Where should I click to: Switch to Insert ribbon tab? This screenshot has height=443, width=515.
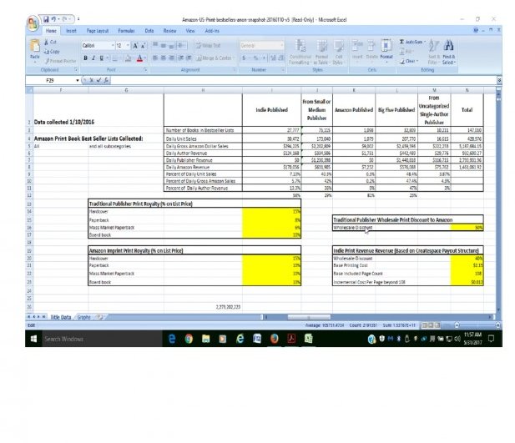click(71, 31)
